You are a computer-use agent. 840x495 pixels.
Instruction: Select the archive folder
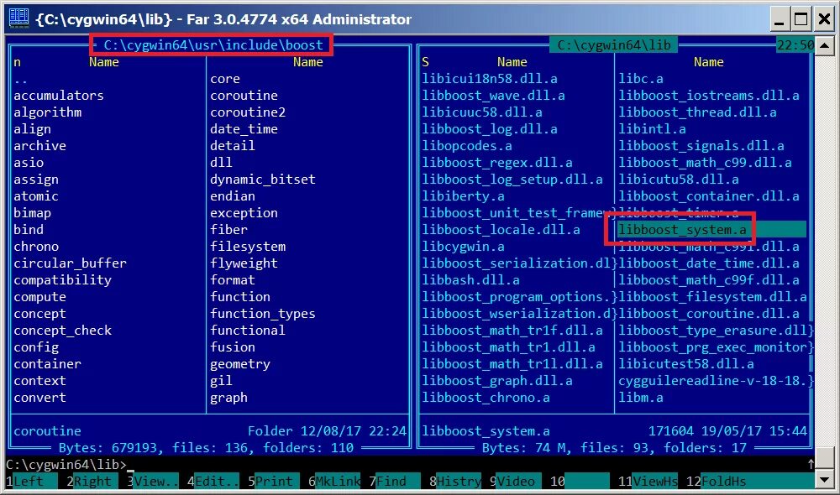(x=40, y=145)
